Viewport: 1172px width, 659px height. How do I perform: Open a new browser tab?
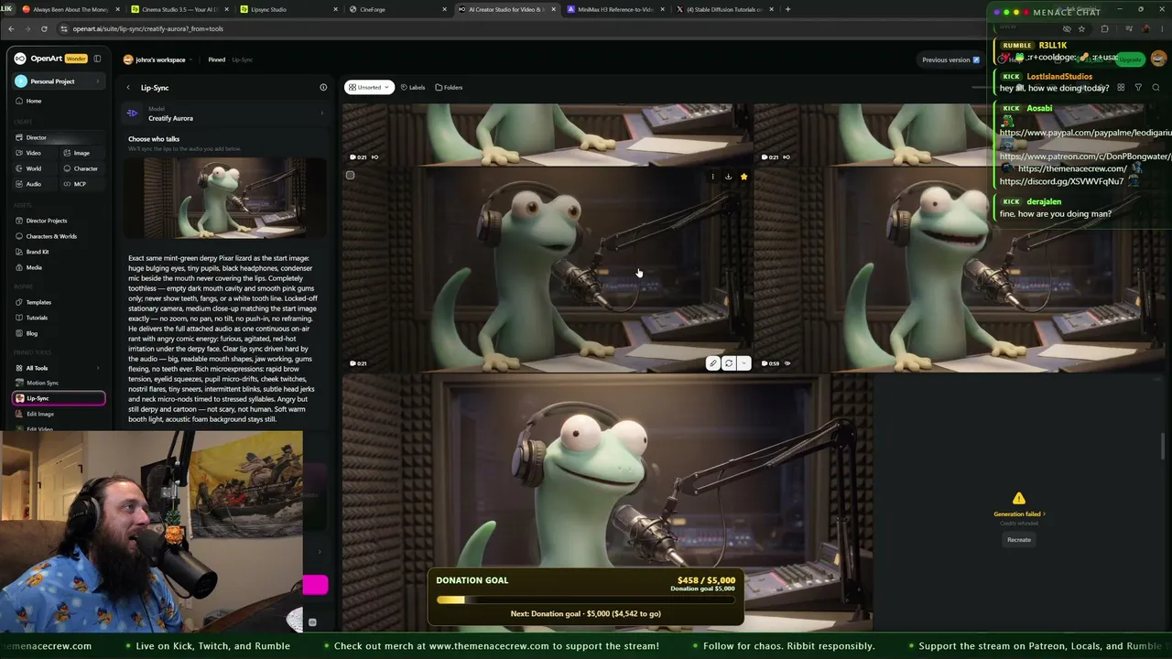pyautogui.click(x=787, y=9)
